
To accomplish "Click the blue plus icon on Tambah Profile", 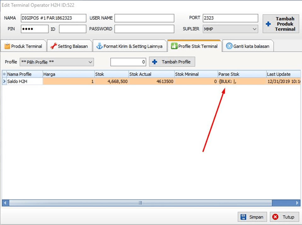I will tap(154, 62).
